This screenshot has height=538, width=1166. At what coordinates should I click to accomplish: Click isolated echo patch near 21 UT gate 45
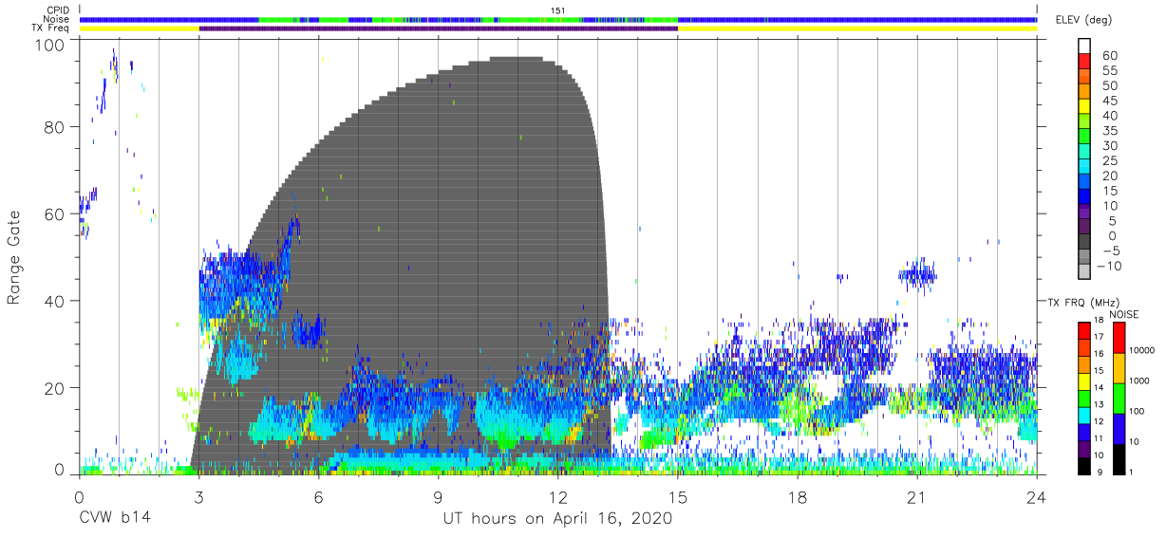point(917,275)
